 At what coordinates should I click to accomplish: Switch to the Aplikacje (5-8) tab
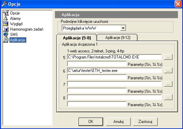click(x=77, y=38)
